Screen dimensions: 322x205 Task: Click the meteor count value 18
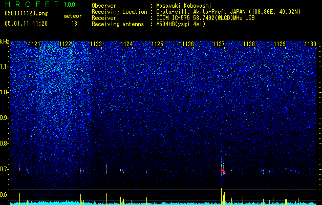[x=74, y=24]
